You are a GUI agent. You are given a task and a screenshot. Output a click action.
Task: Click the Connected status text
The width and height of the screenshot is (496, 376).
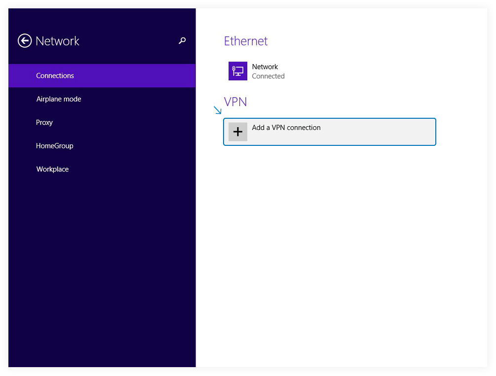(268, 76)
